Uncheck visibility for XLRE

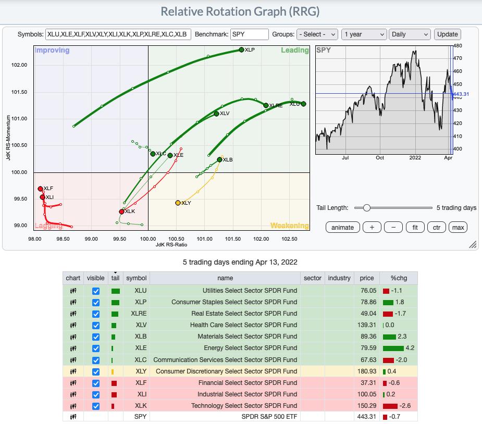pos(96,314)
